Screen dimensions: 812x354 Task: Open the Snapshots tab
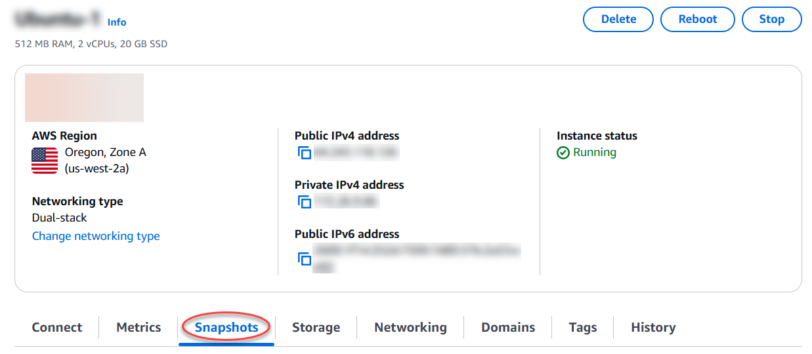[226, 327]
